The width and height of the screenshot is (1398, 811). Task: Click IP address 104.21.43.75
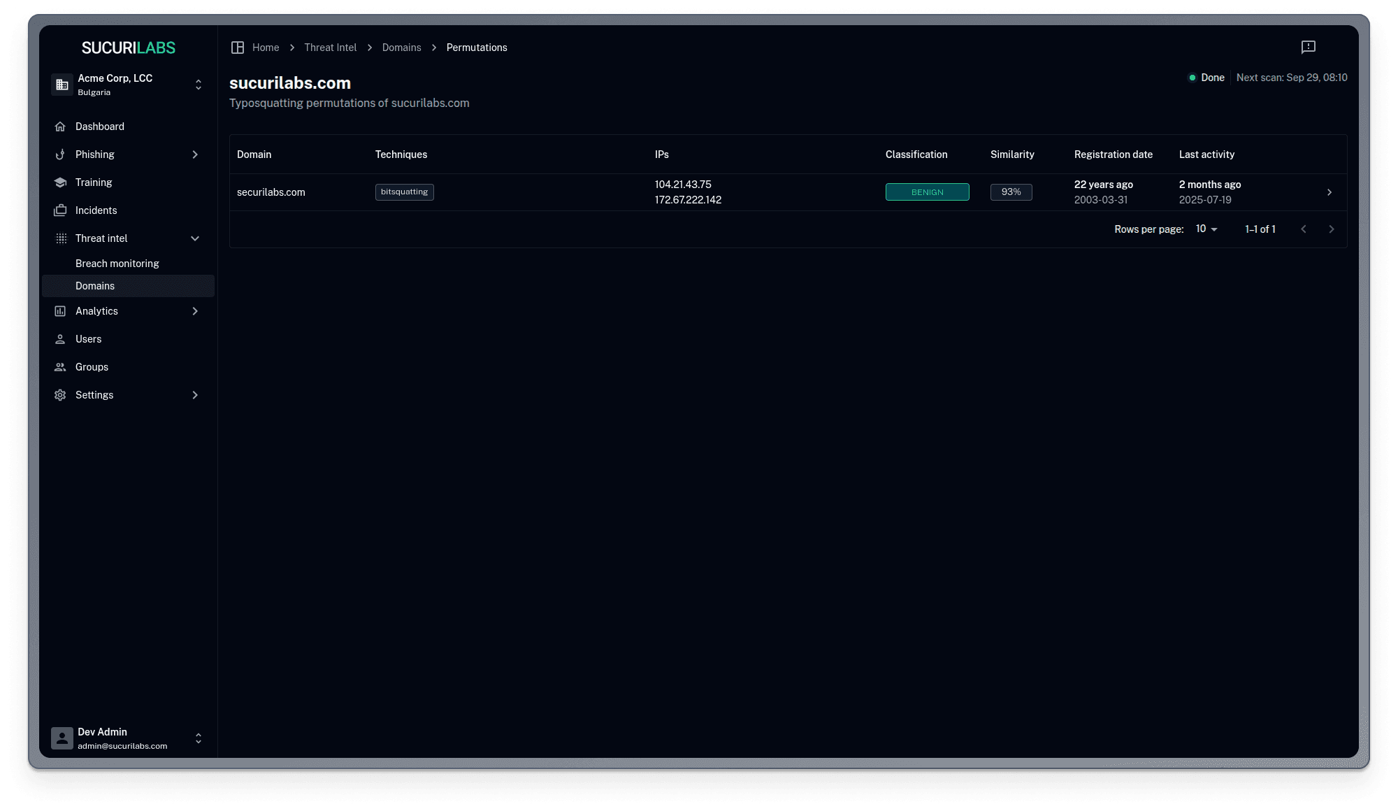point(683,185)
